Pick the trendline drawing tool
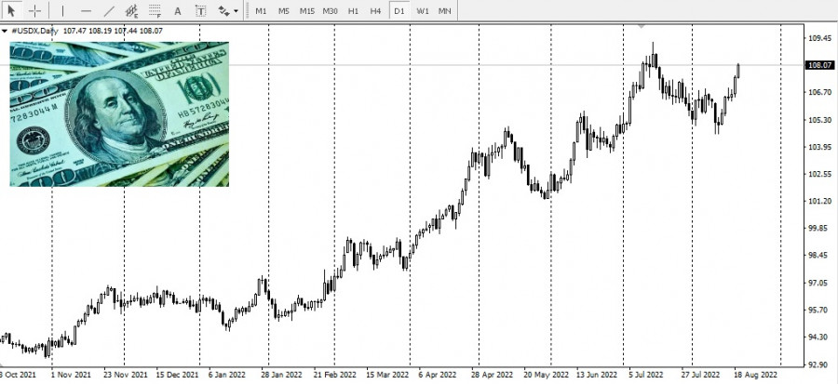 109,10
